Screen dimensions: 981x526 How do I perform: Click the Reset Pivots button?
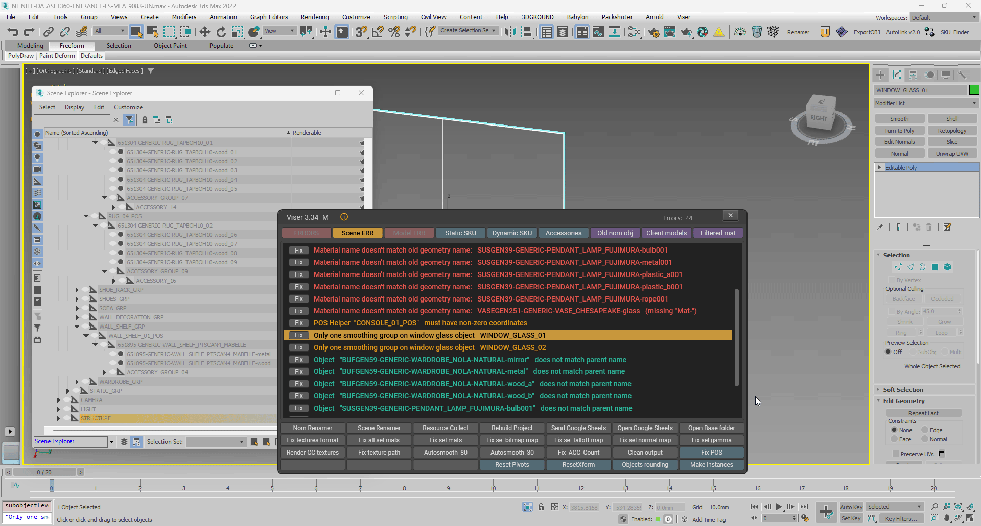click(512, 465)
